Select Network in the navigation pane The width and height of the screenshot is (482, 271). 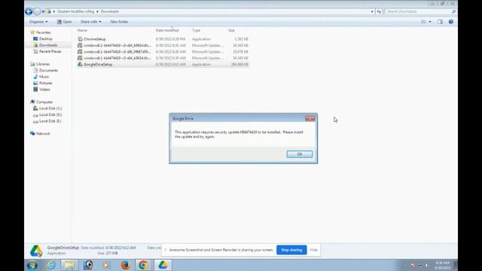click(43, 134)
